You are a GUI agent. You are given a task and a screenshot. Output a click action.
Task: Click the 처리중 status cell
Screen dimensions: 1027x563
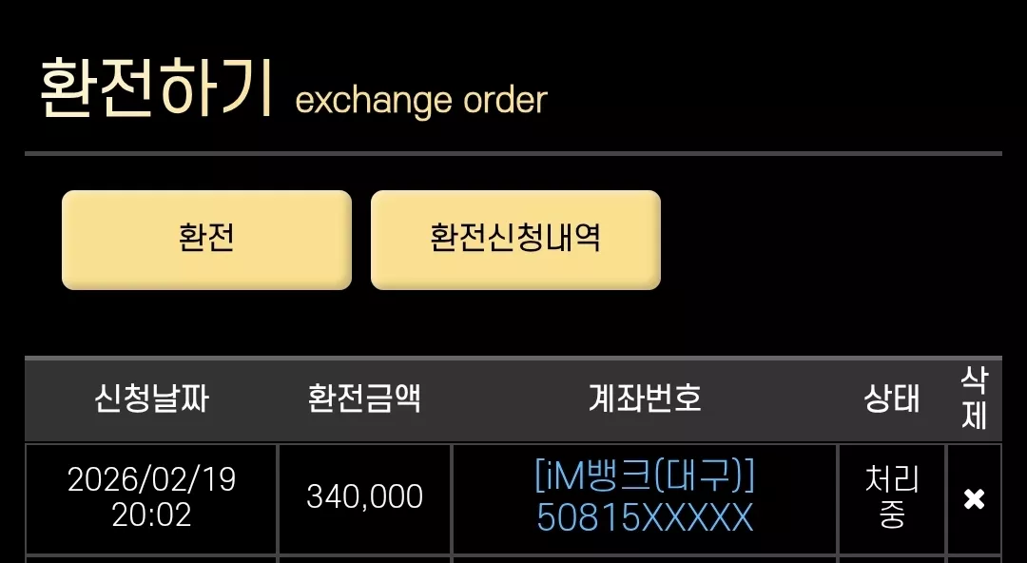(891, 496)
